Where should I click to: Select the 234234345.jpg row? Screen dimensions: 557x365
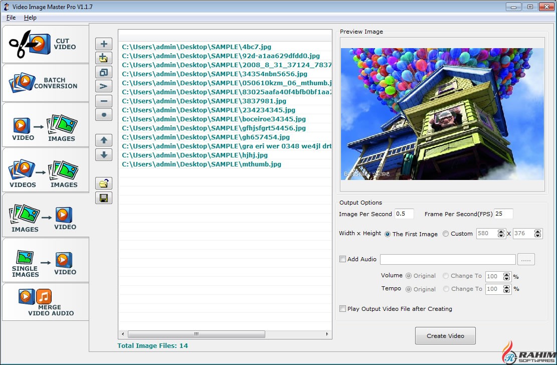[225, 110]
